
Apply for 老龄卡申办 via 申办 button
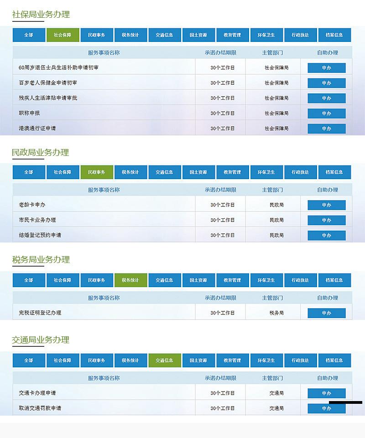[x=327, y=205]
